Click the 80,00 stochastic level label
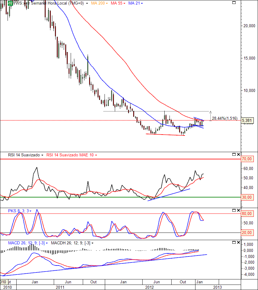 (x=247, y=213)
